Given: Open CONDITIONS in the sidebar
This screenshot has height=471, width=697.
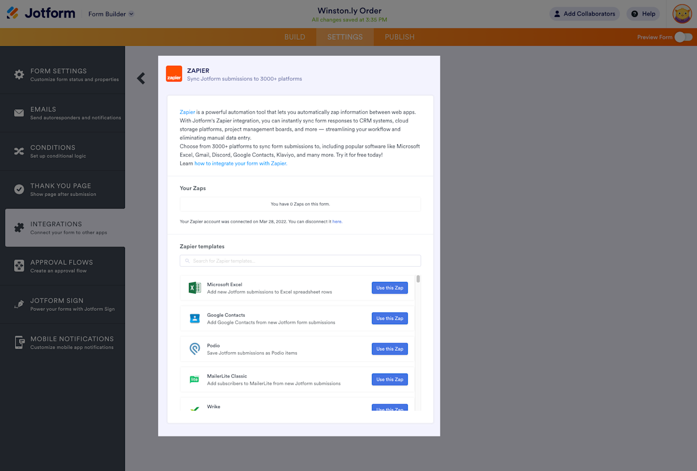Looking at the screenshot, I should (62, 151).
